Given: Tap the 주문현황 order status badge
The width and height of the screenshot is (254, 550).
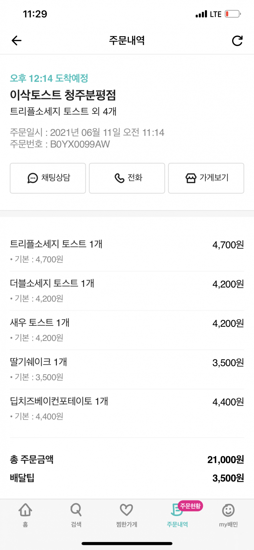Looking at the screenshot, I should coord(190,506).
